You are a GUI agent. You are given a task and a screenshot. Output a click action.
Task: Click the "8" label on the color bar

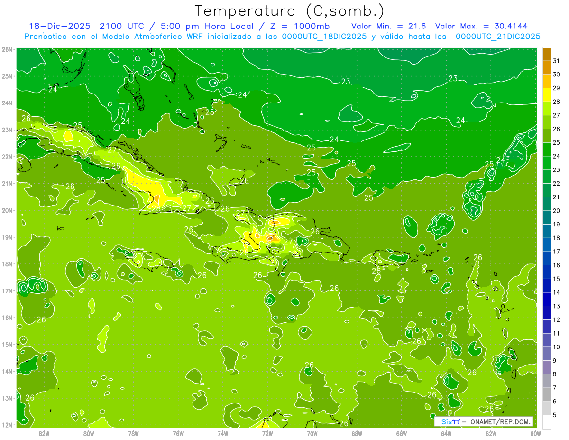[555, 374]
